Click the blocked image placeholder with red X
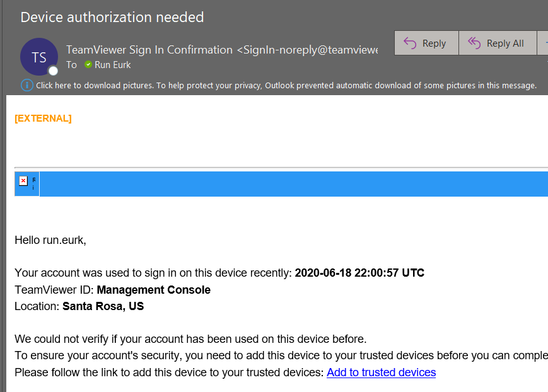The height and width of the screenshot is (392, 548). (x=23, y=181)
